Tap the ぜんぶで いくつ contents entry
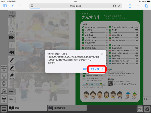 (95, 40)
